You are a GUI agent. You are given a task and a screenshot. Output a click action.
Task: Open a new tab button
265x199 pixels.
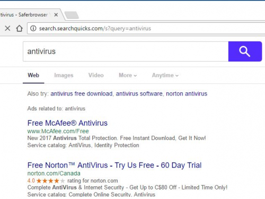coord(72,15)
